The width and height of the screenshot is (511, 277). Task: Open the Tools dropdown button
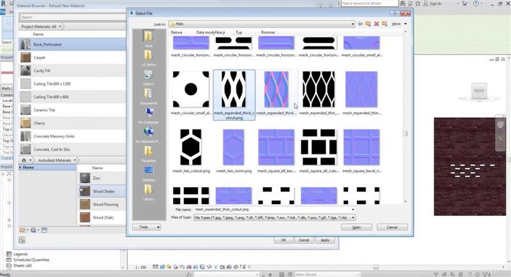tap(146, 227)
